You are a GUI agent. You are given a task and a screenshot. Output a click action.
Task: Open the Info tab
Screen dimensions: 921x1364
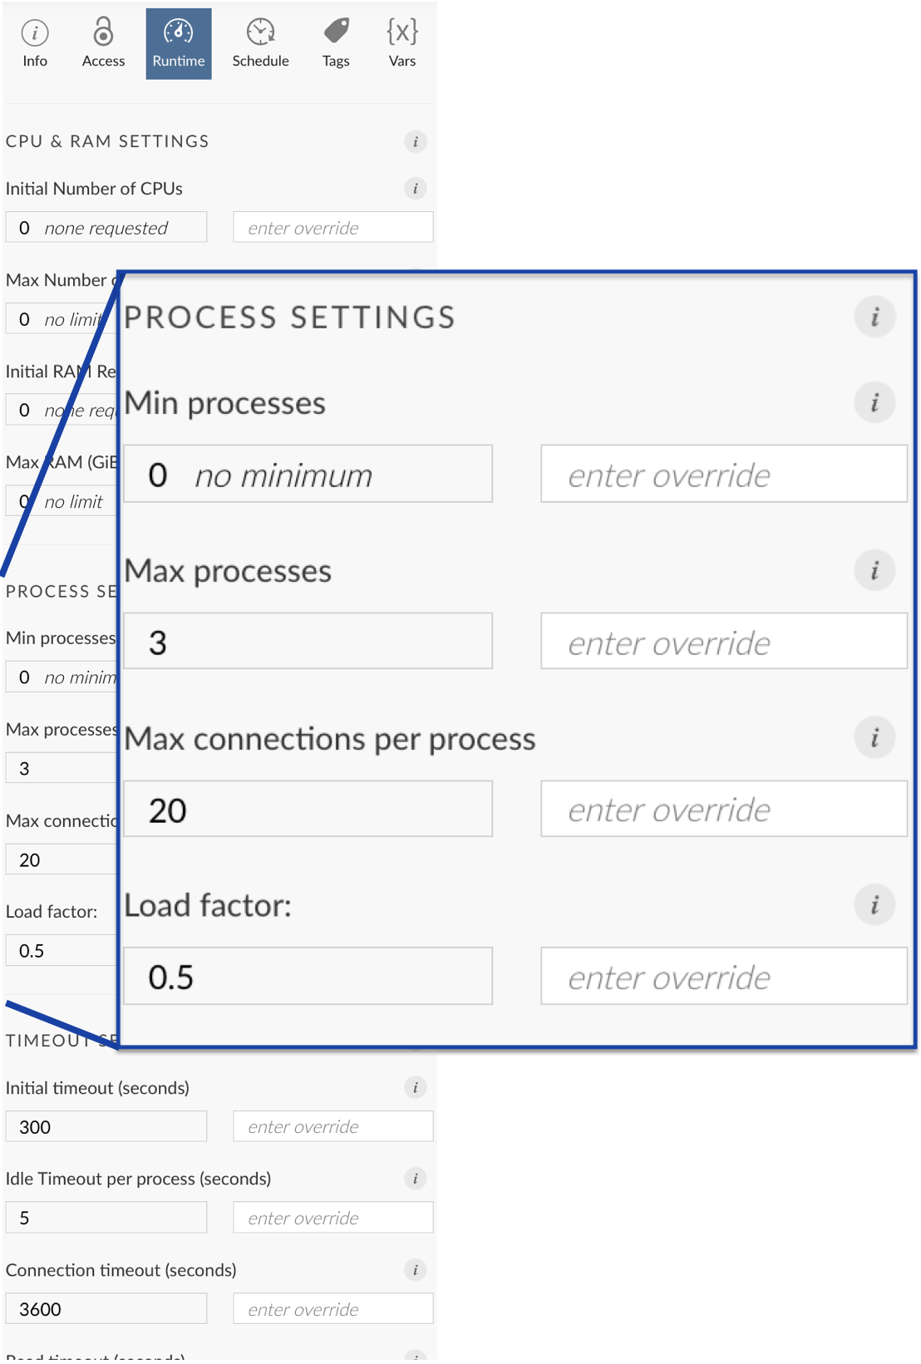point(35,43)
